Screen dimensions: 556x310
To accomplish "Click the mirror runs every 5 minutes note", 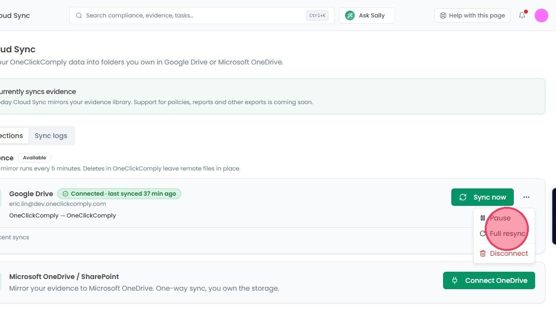I will point(120,169).
